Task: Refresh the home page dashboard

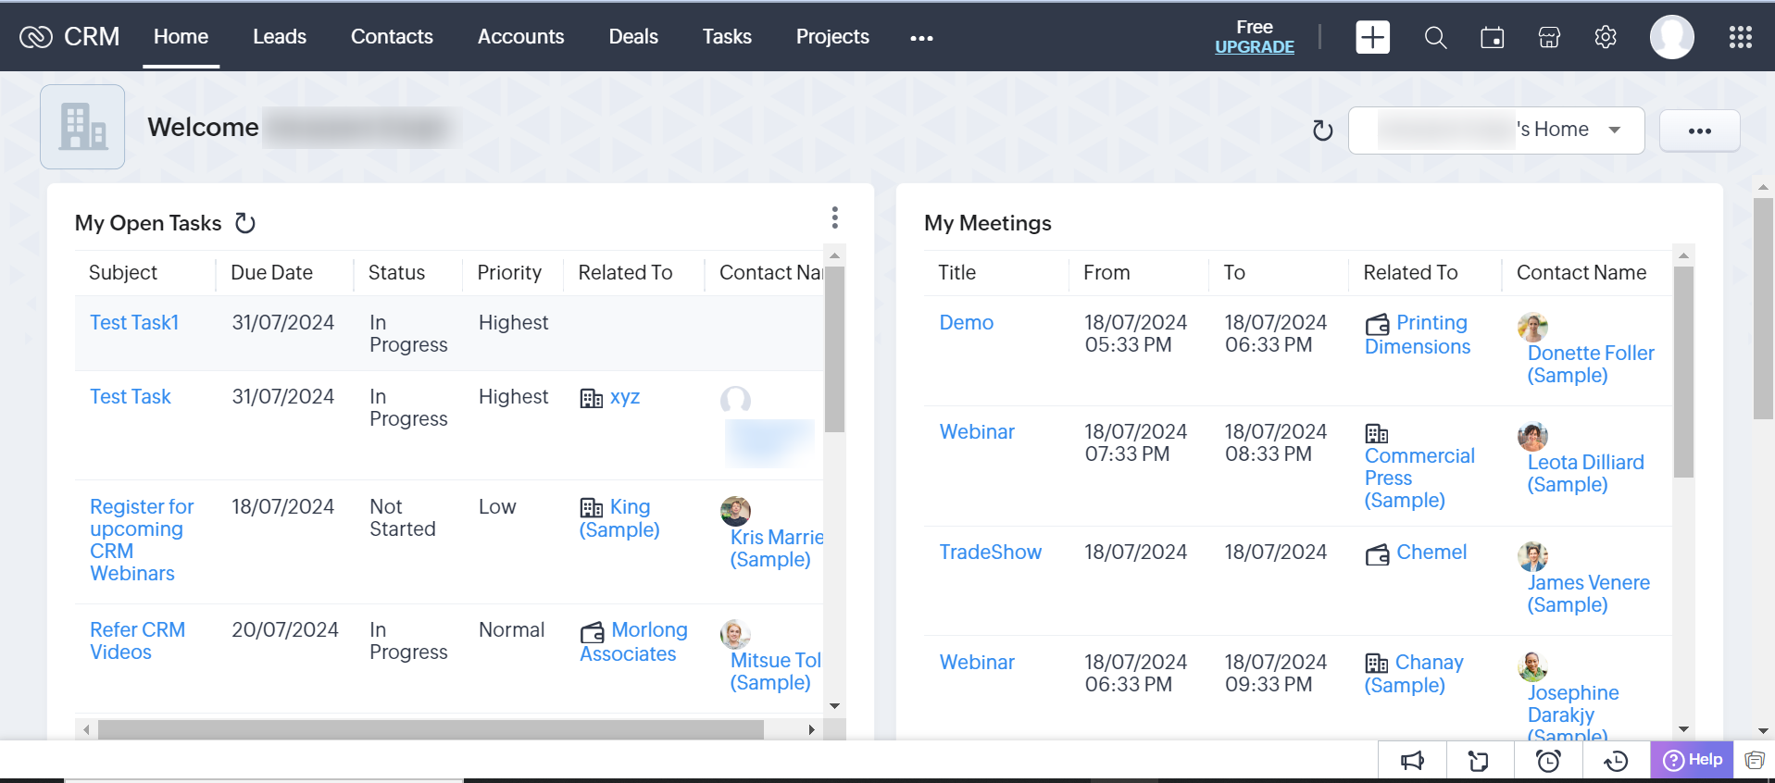Action: point(1322,130)
